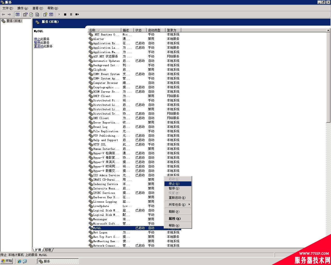This screenshot has height=265, width=331.
Task: Select the MySQL service row
Action: [x=134, y=228]
